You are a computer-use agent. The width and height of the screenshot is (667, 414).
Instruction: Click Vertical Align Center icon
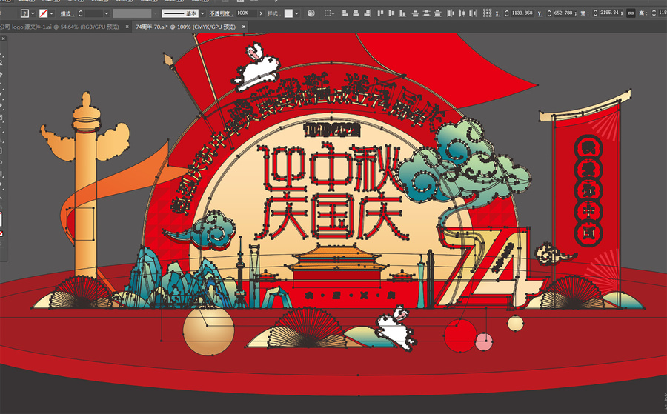(x=391, y=13)
